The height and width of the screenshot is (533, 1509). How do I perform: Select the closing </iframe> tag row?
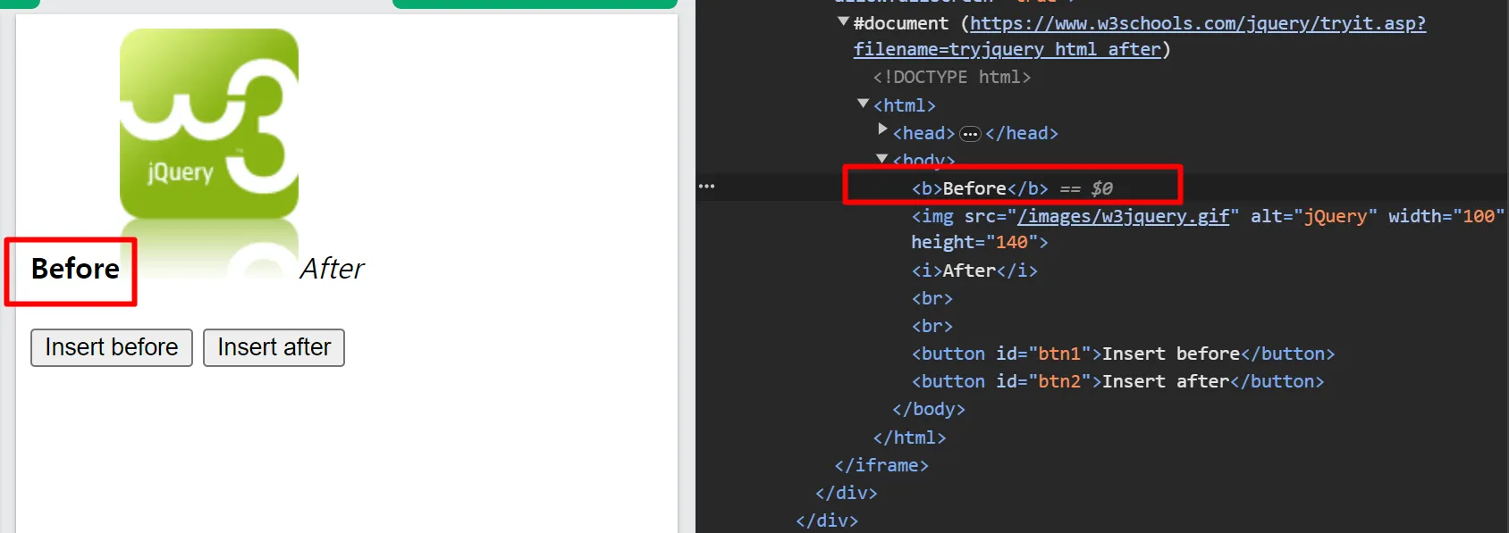click(x=881, y=465)
